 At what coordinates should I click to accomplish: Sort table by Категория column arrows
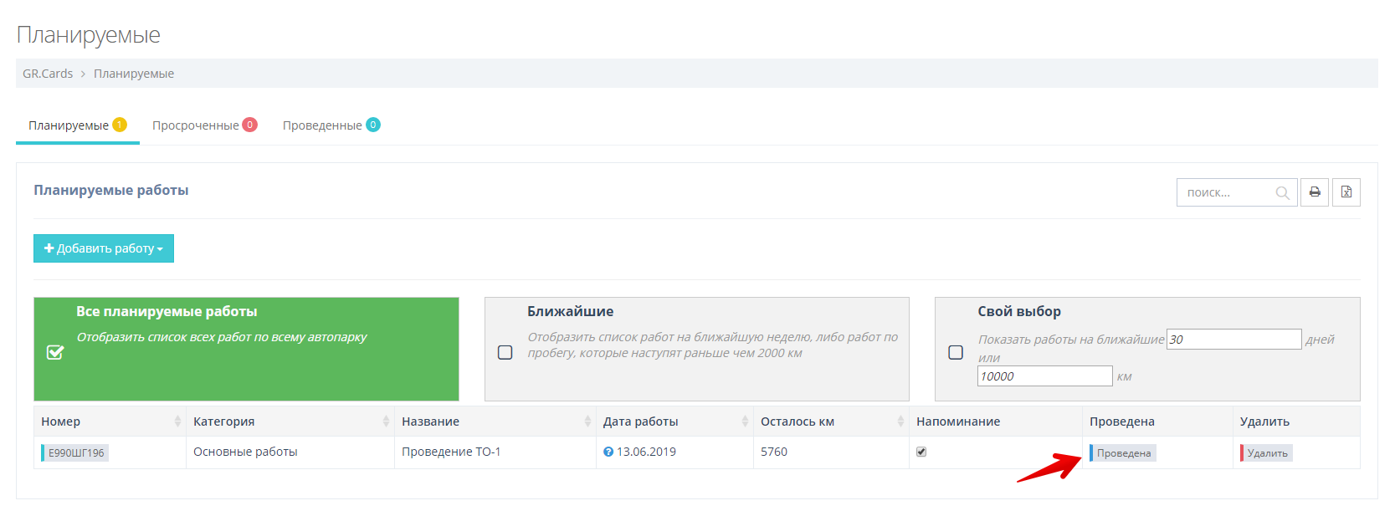[386, 422]
